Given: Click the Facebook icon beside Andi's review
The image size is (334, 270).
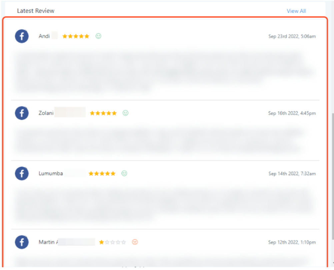Looking at the screenshot, I should [22, 36].
